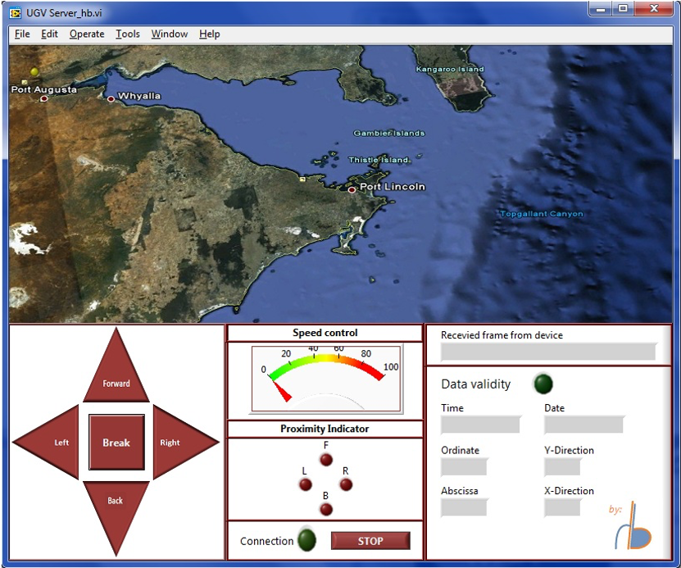Click the Topgallant Canyon label on map

tap(542, 214)
